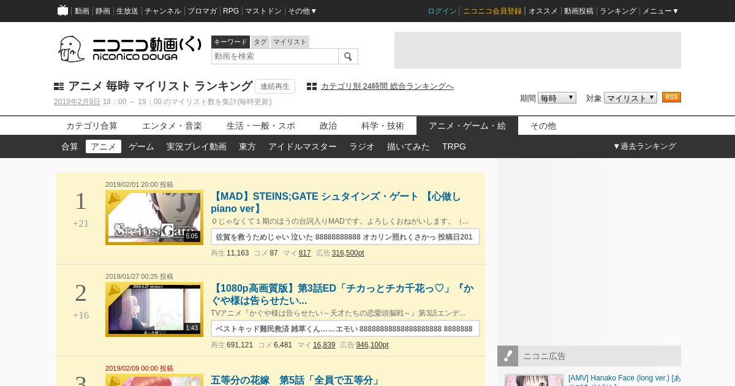
Task: Switch to 科学・技術 tab
Action: tap(383, 126)
